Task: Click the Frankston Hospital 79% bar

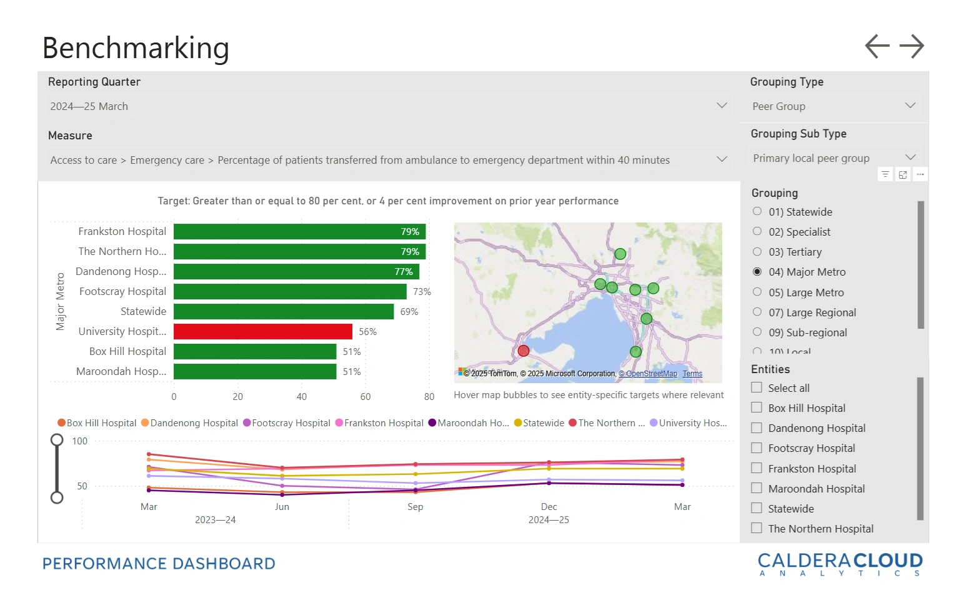Action: pyautogui.click(x=300, y=231)
